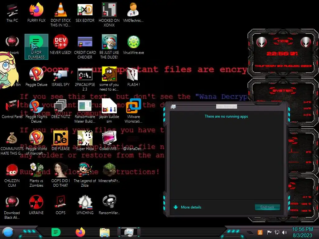The image size is (319, 239).
Task: Click the TIME gadget clock display
Action: pos(282,54)
